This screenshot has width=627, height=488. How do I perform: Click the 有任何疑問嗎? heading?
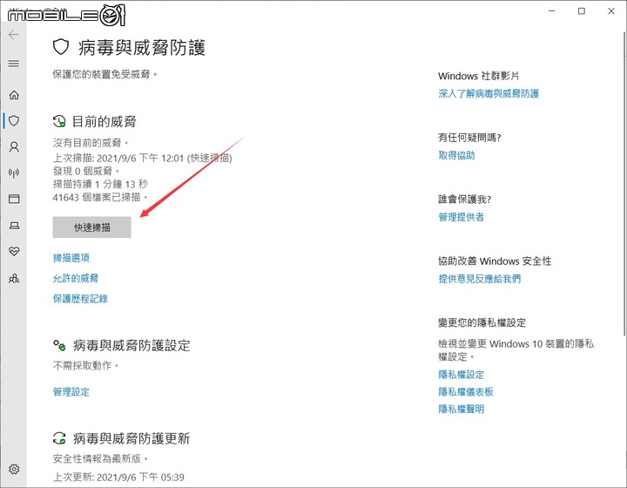tap(469, 138)
